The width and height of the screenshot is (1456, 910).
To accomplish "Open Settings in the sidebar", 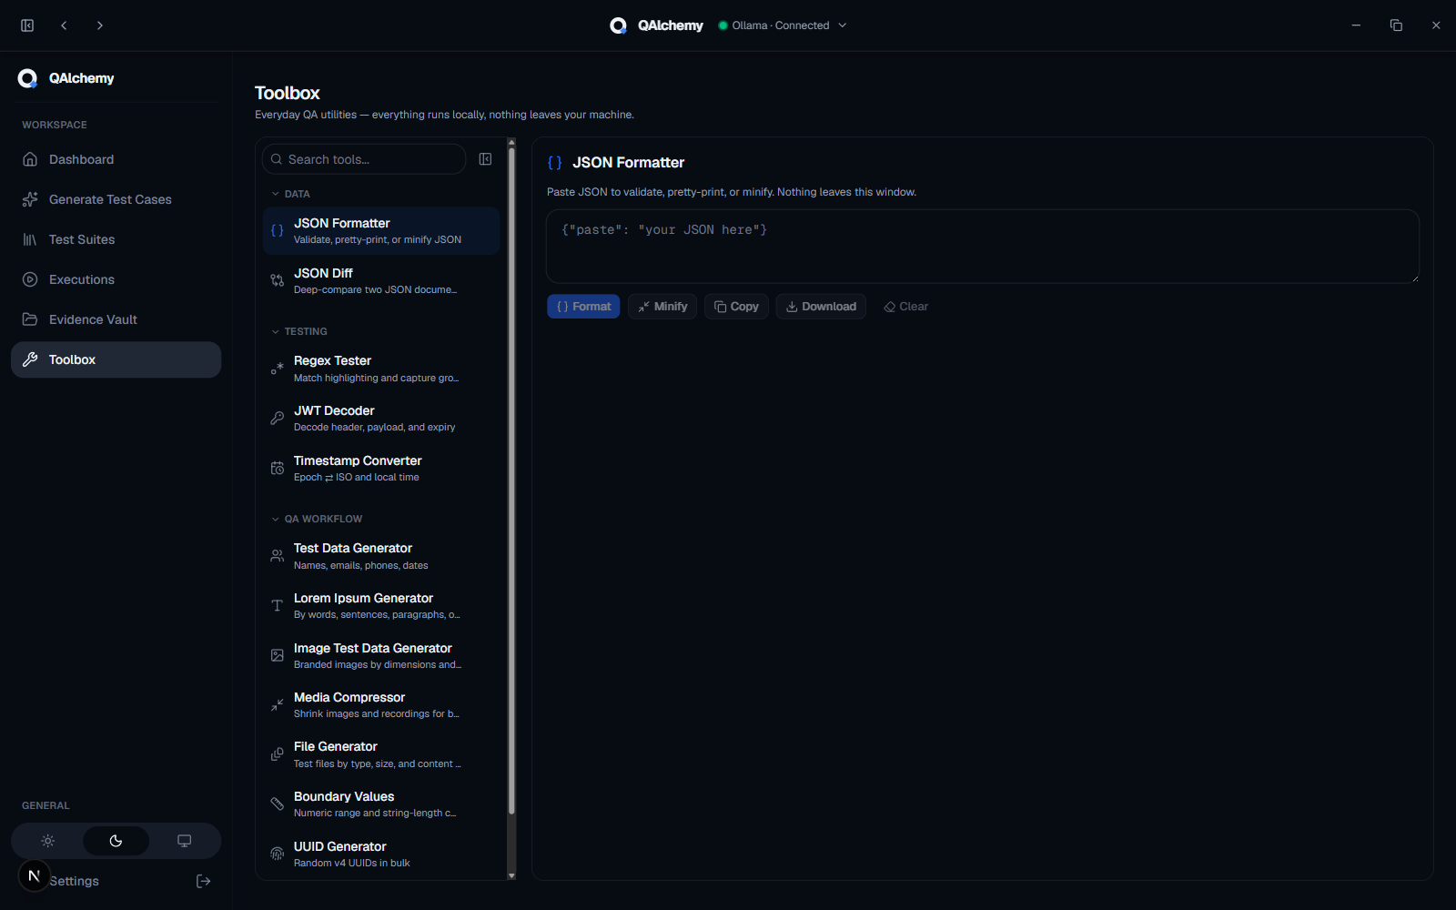I will [75, 881].
